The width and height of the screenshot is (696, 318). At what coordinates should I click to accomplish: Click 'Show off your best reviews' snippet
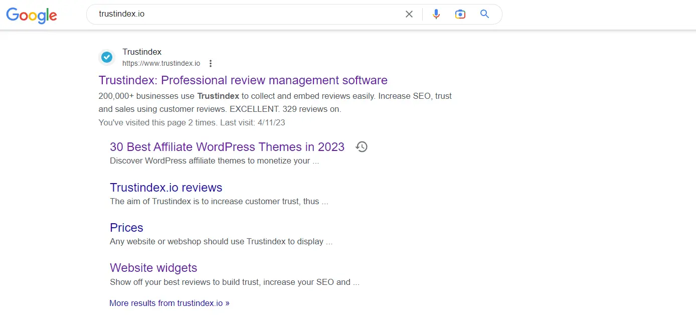point(235,282)
